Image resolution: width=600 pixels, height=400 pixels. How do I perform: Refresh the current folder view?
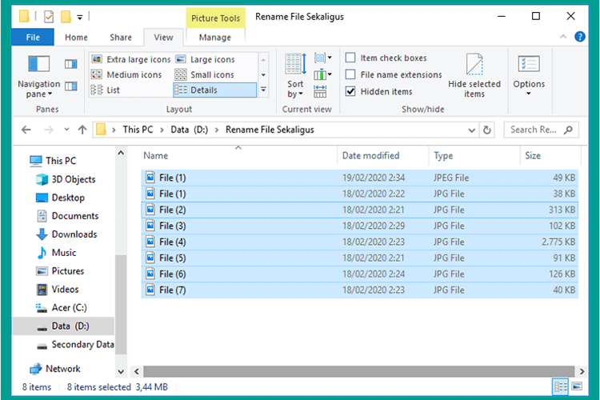pyautogui.click(x=486, y=130)
